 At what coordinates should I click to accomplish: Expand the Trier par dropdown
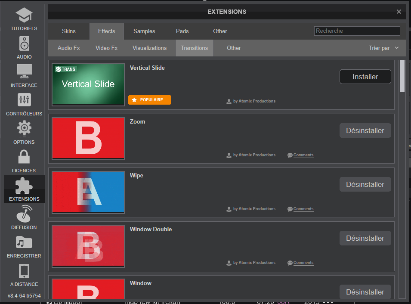coord(383,48)
